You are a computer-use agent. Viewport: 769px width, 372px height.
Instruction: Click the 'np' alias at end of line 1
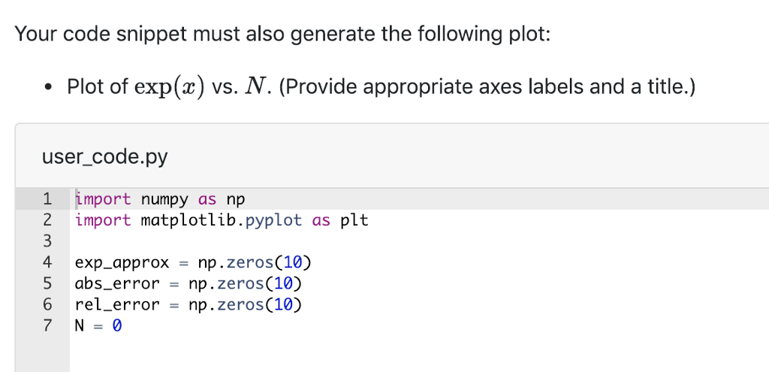tap(236, 199)
